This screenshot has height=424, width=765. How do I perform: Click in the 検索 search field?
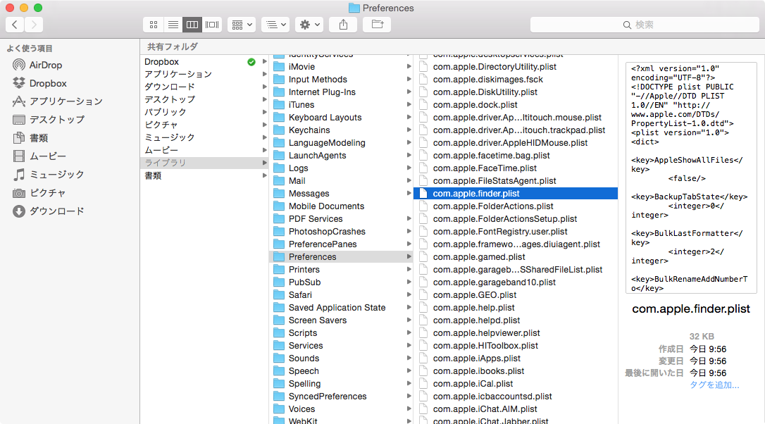pyautogui.click(x=645, y=25)
